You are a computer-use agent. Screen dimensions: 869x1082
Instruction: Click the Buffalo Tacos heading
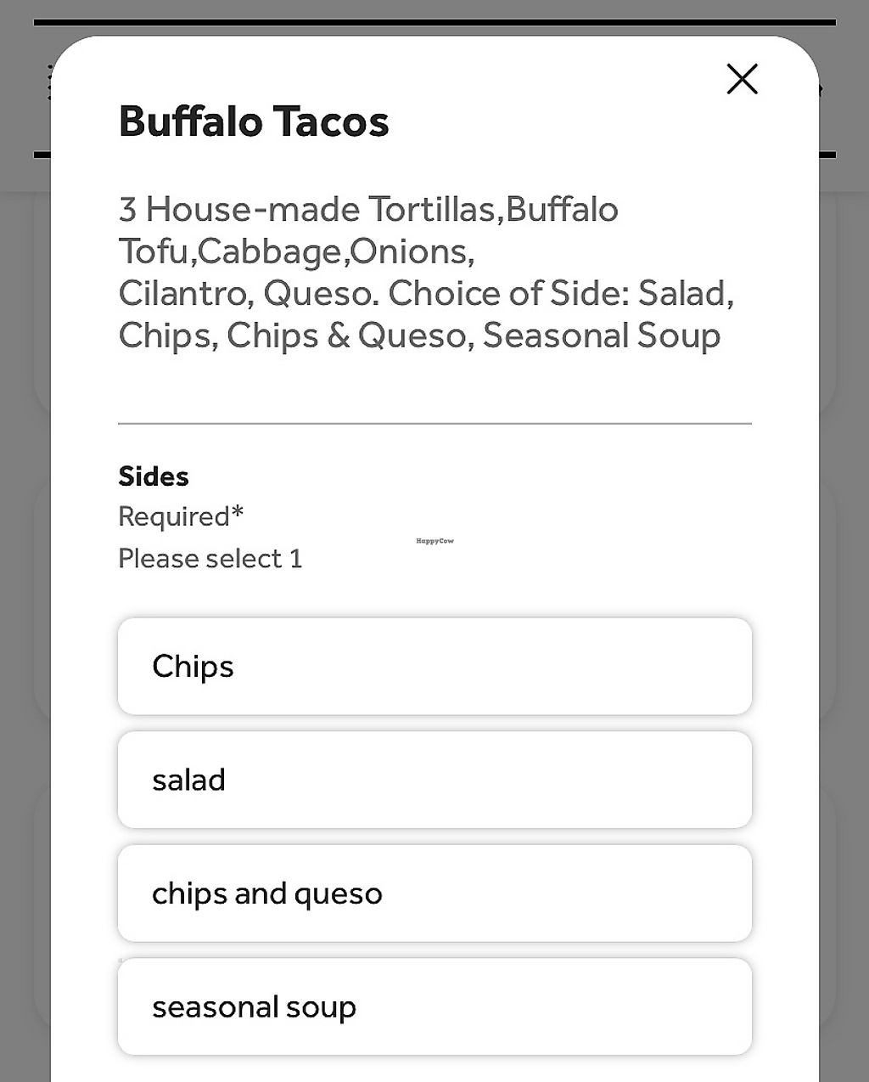click(254, 121)
